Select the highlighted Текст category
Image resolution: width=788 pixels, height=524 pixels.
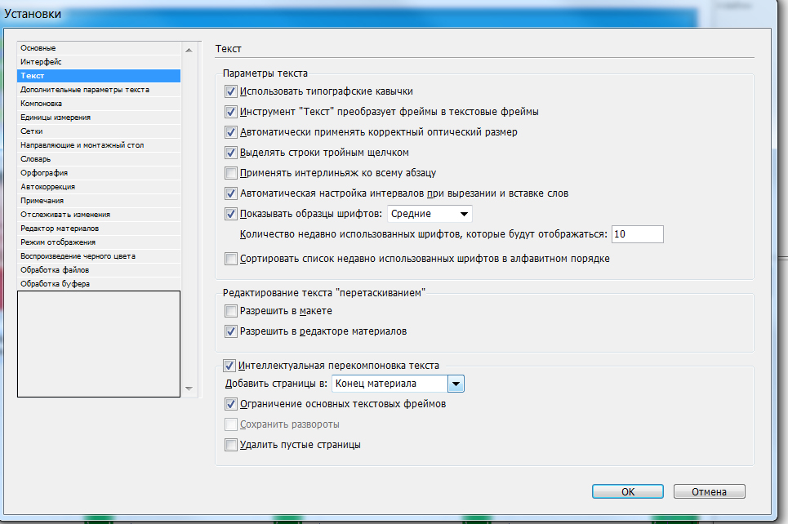[x=99, y=75]
